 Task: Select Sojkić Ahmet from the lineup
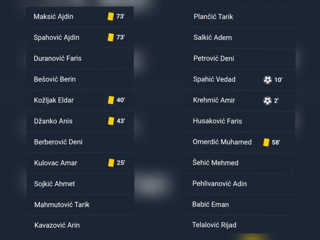tap(54, 184)
